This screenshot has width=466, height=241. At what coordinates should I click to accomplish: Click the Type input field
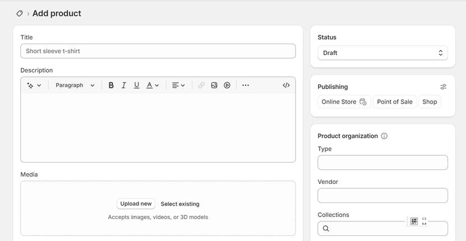click(x=382, y=163)
